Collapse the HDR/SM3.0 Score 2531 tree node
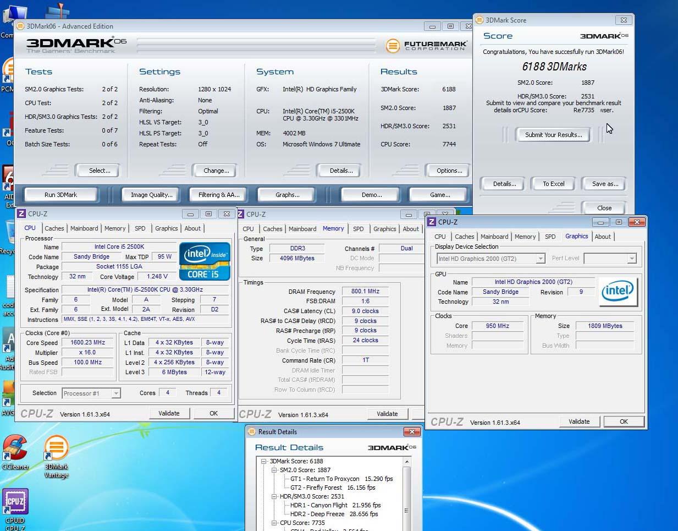 [274, 496]
